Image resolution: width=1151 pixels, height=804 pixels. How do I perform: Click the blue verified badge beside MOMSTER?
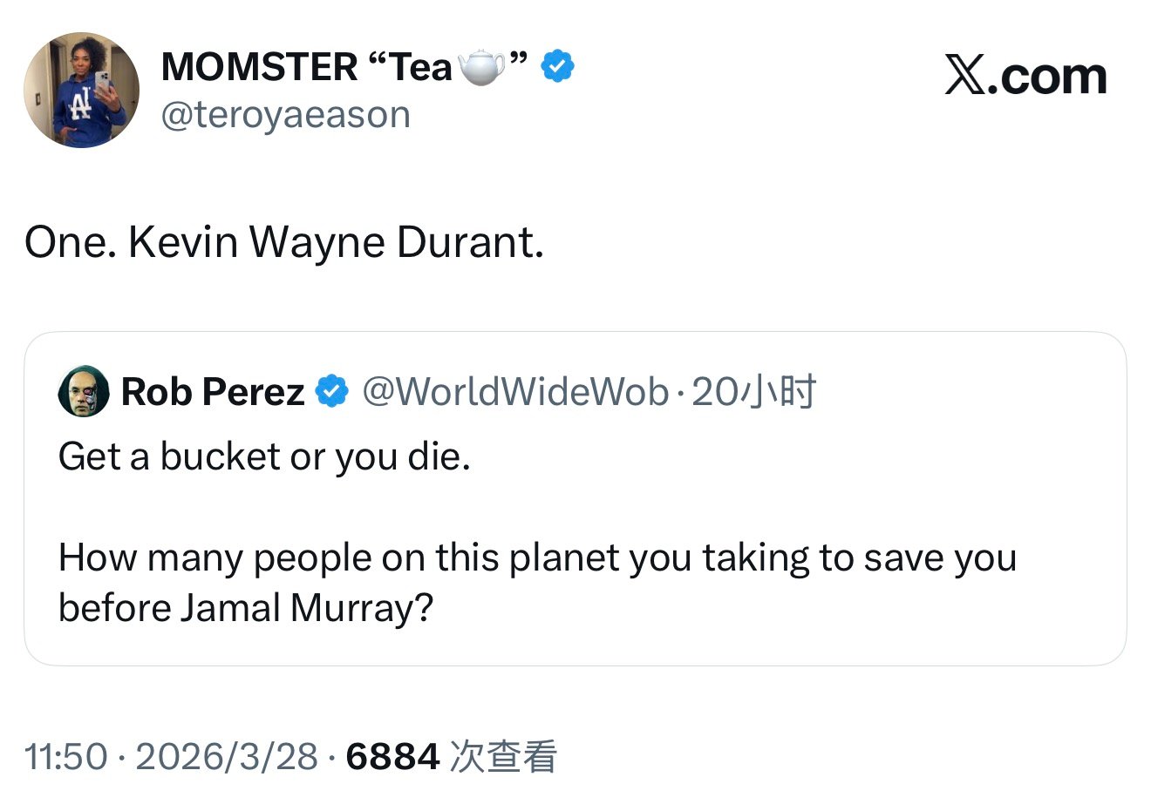[x=558, y=67]
